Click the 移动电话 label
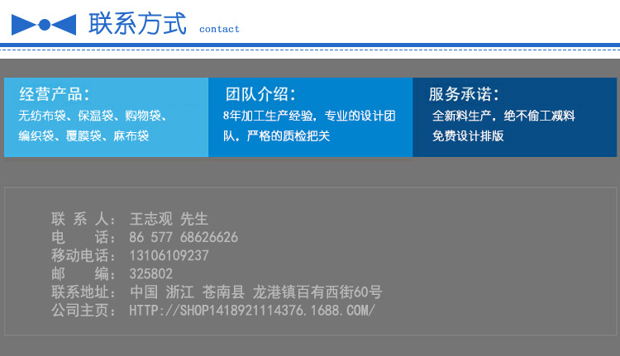This screenshot has width=620, height=356. coord(83,256)
